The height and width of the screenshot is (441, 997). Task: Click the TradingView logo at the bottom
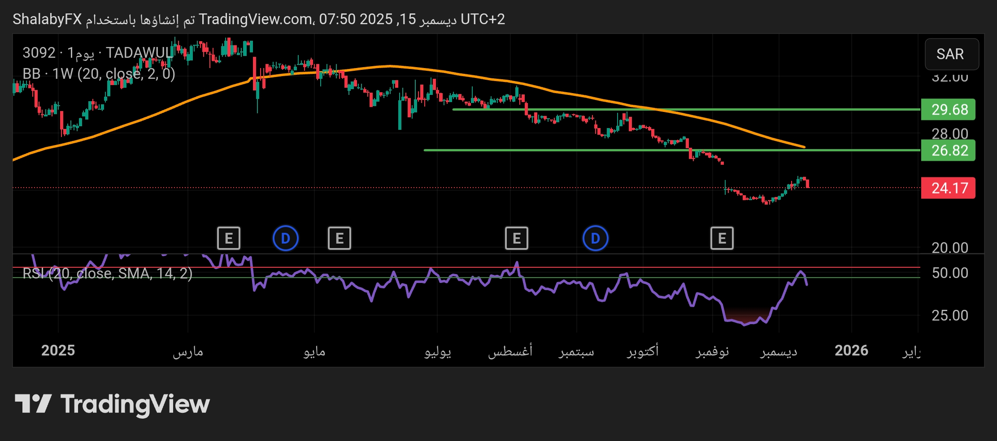pyautogui.click(x=112, y=404)
